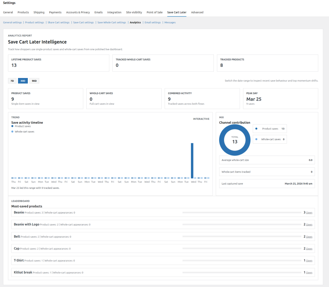Click the Open link for Kitkat break
329x287 pixels.
[x=309, y=273]
